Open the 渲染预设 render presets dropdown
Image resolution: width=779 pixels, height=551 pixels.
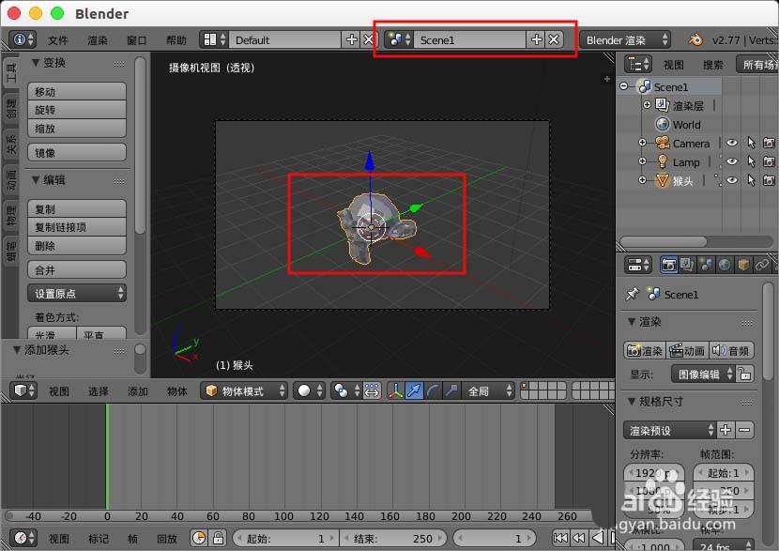coord(668,430)
